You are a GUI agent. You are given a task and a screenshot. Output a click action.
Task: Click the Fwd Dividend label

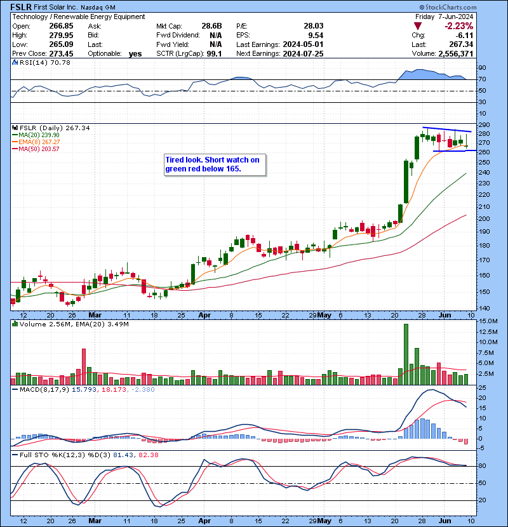coord(178,36)
